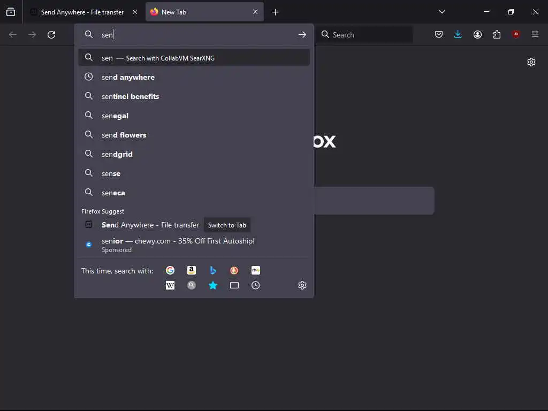This screenshot has width=548, height=411.
Task: Click the go arrow in address bar
Action: click(302, 35)
